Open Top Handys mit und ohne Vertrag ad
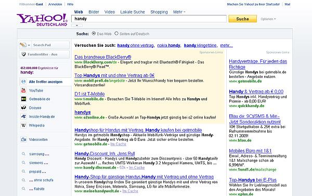This screenshot has width=312, height=196. (114, 75)
